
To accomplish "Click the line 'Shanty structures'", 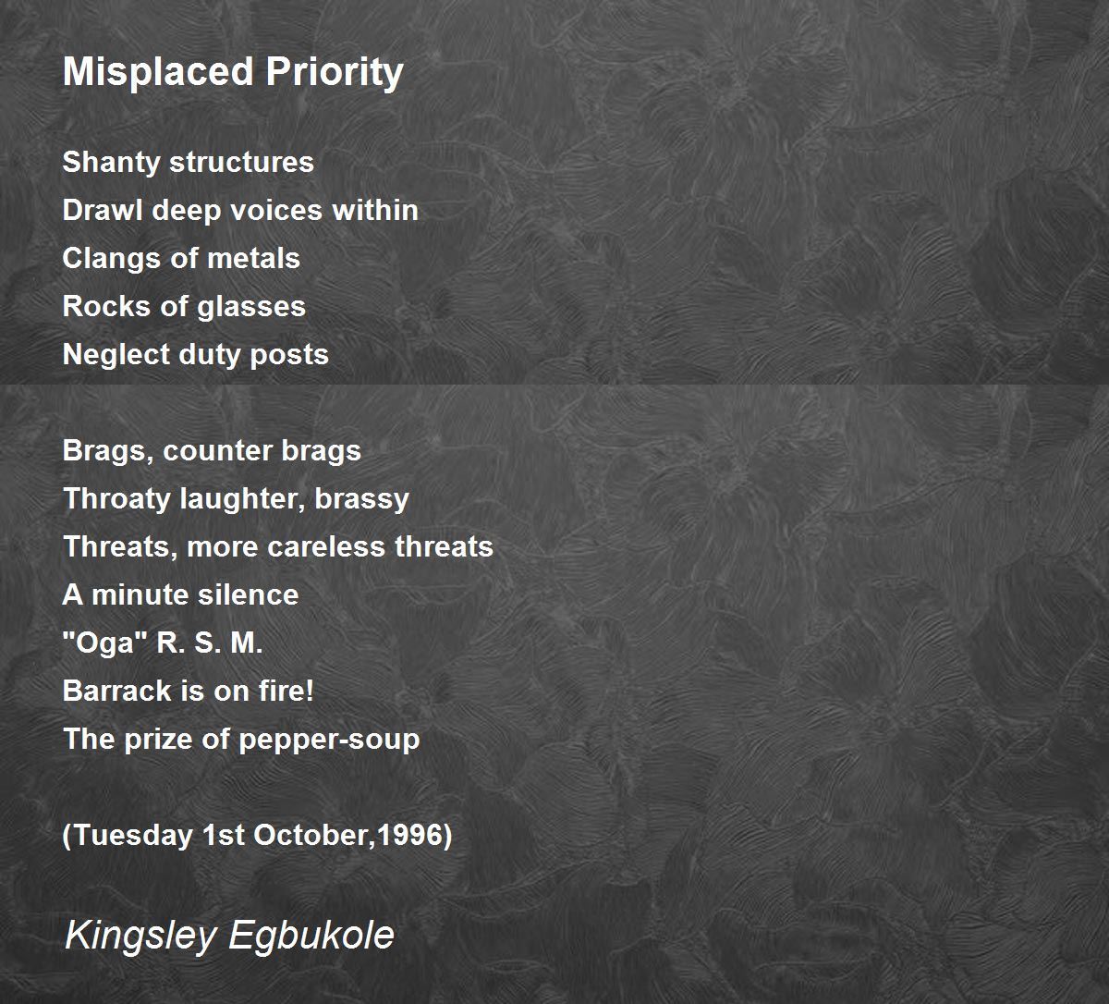I will [x=189, y=163].
